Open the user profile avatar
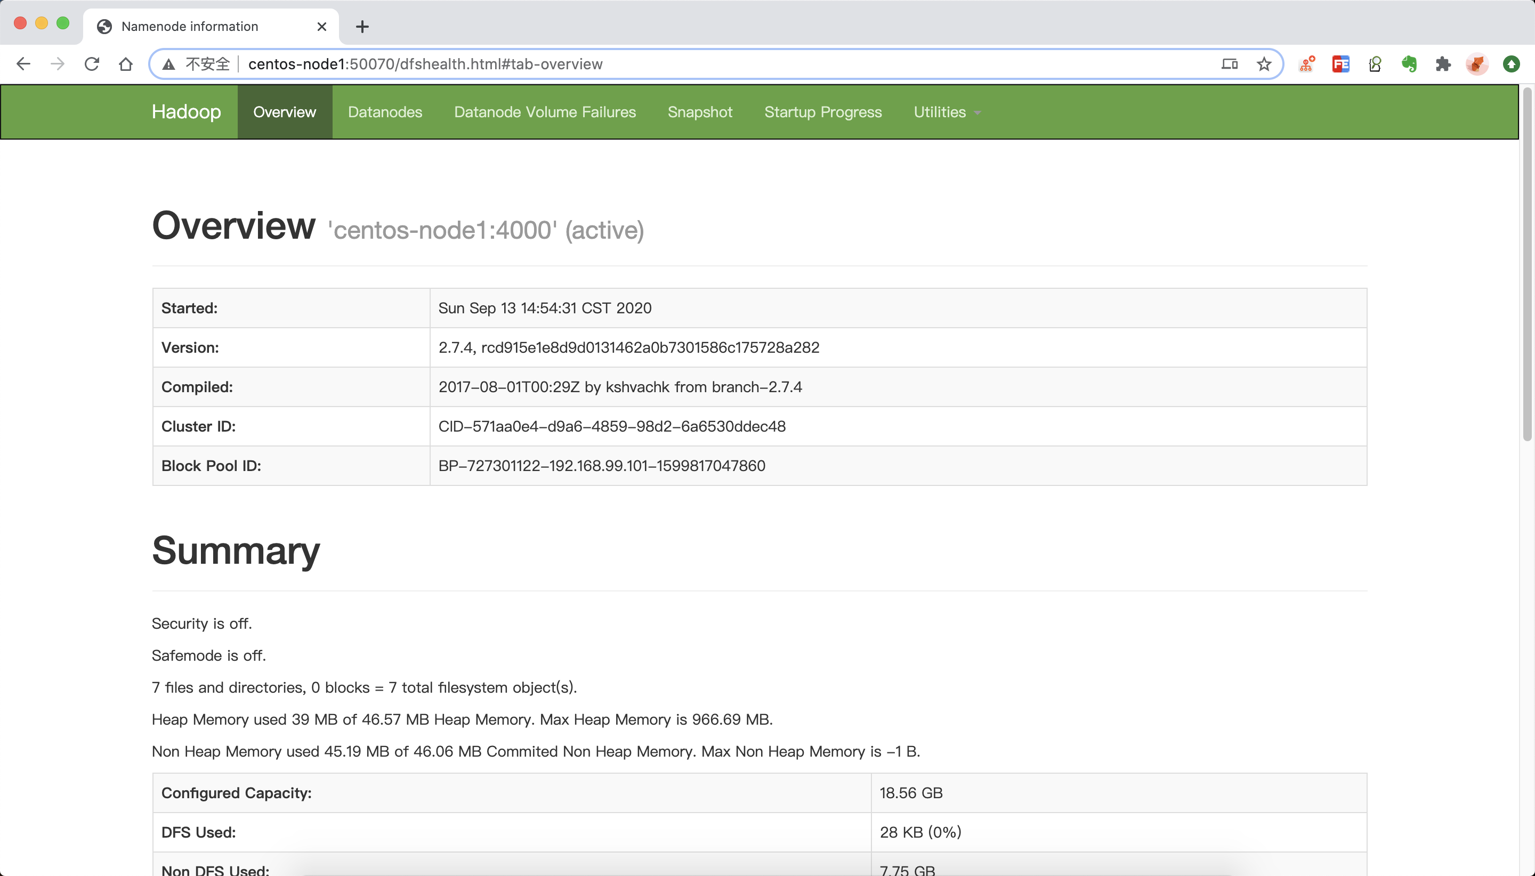 coord(1477,64)
